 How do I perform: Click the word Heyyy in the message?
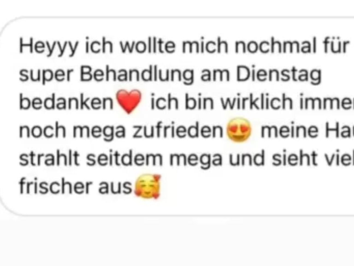click(49, 47)
